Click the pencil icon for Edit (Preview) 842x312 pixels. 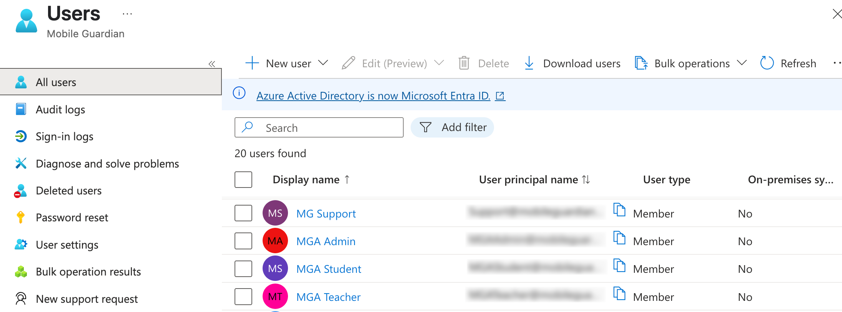(348, 63)
